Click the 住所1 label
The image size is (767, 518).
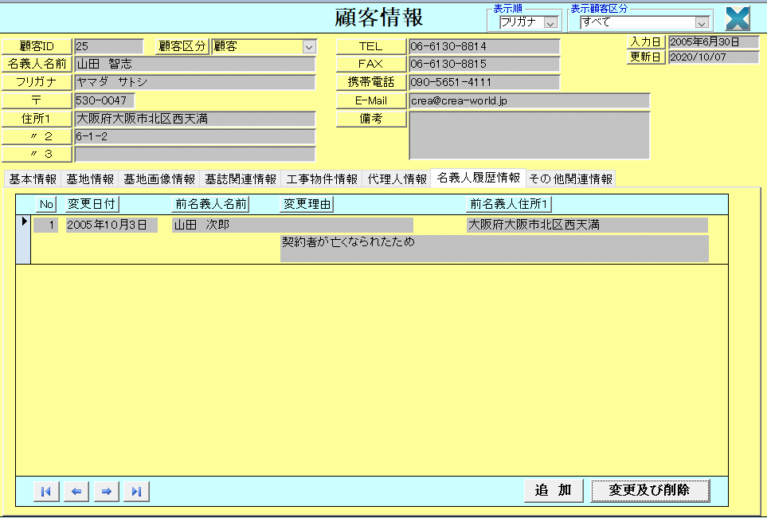tap(37, 119)
